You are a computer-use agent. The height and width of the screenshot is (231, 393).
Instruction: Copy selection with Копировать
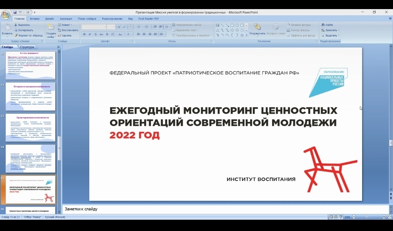[24, 30]
